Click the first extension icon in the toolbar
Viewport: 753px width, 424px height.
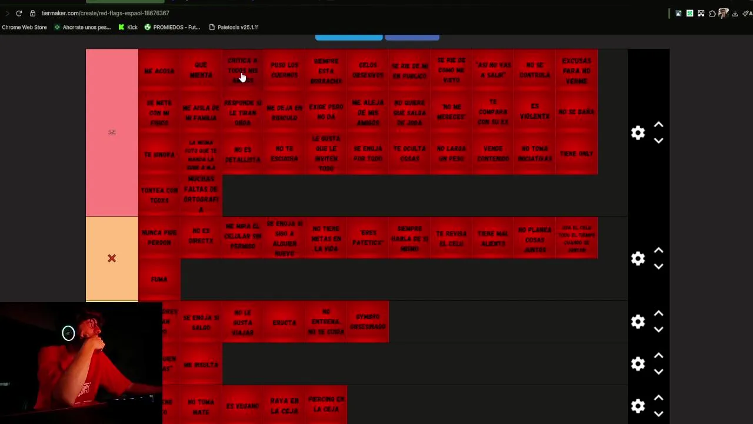pos(678,13)
